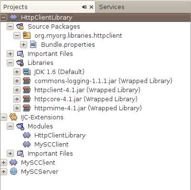Click puzzle icon of MySCClient under Modules
This screenshot has width=191, height=190.
point(27,144)
